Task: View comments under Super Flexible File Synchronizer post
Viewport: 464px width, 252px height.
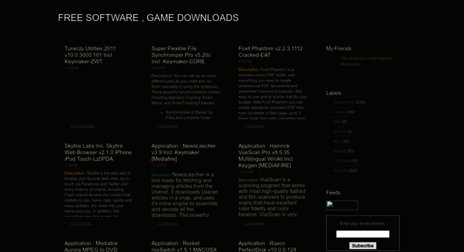Action: 167,126
